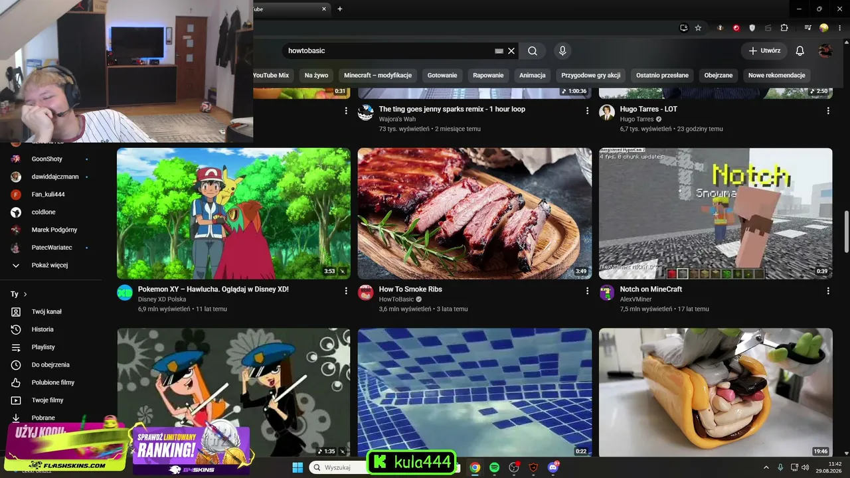Screen dimensions: 850x478
Task: Start voice search with the microphone icon
Action: tap(562, 50)
